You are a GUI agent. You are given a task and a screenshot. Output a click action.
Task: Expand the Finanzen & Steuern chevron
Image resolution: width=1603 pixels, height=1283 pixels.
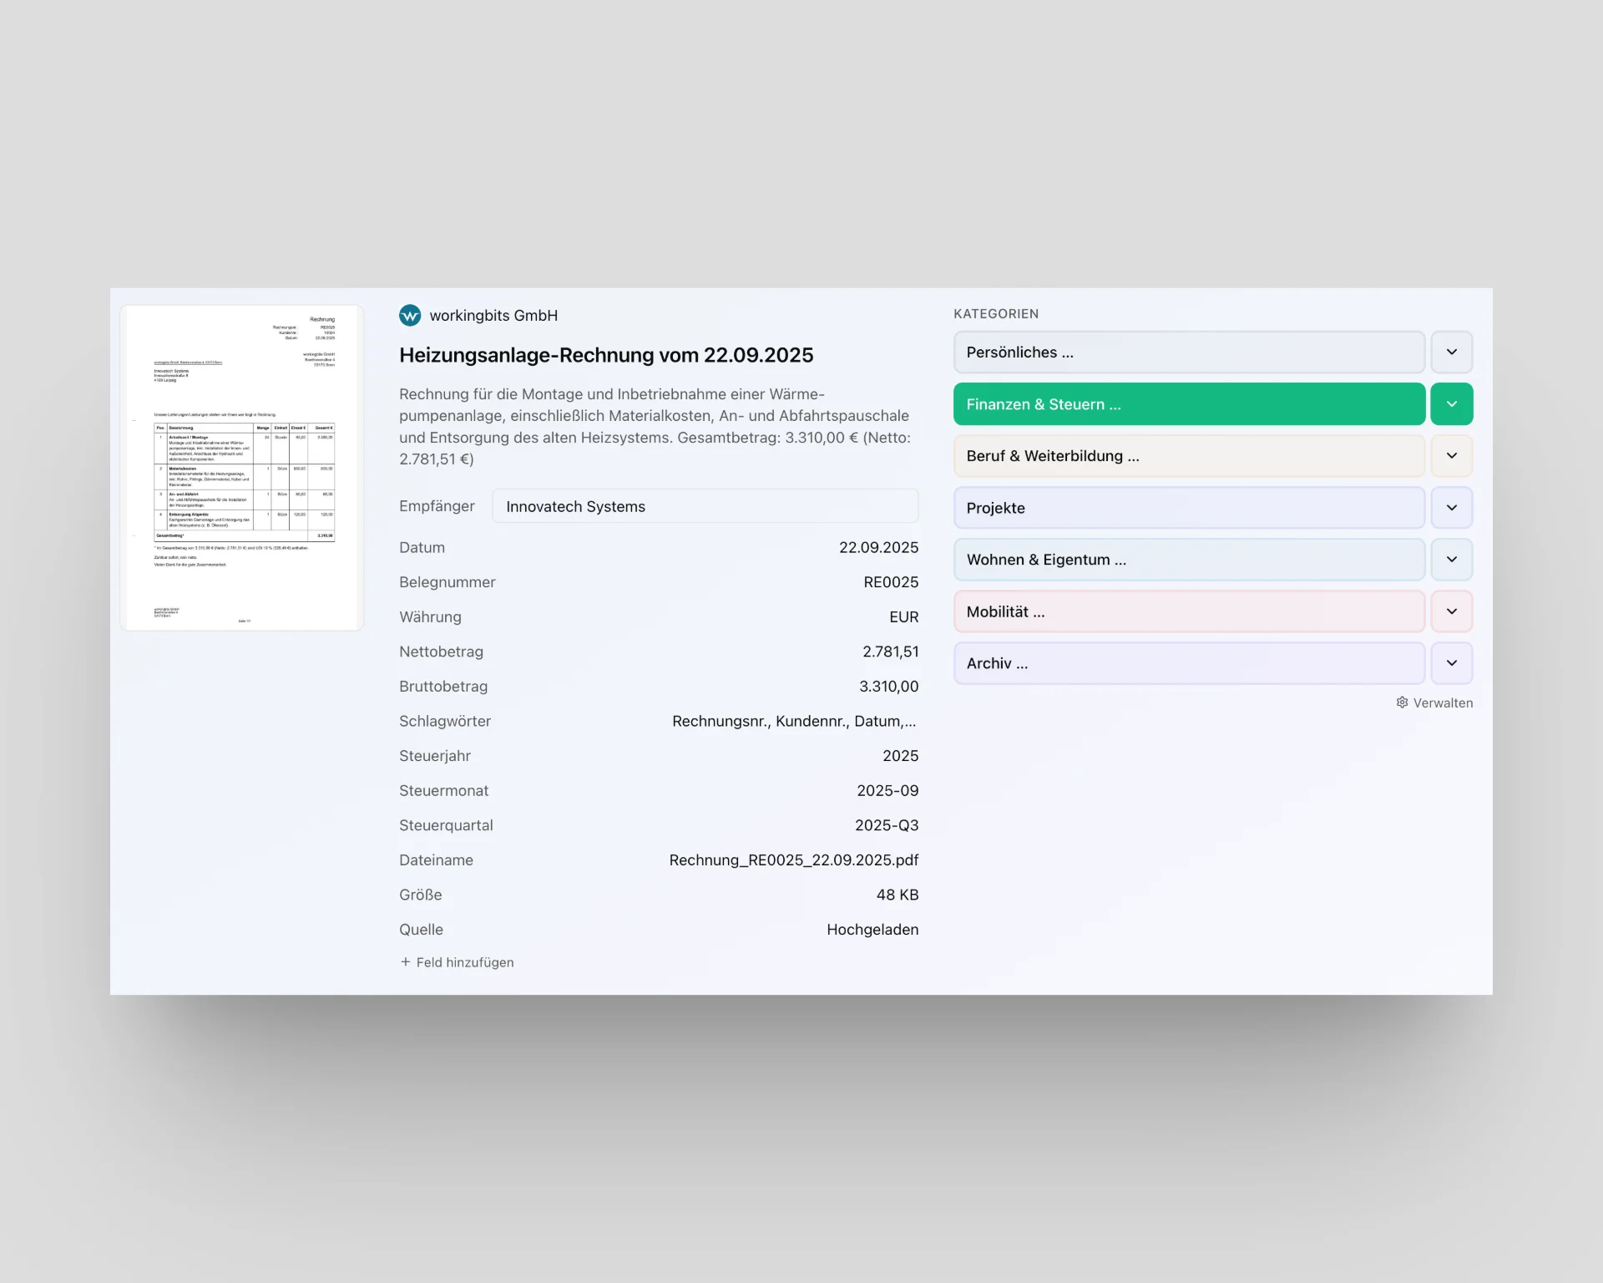[1451, 404]
